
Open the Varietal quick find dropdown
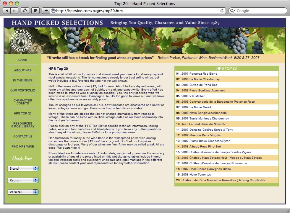pyautogui.click(x=23, y=192)
